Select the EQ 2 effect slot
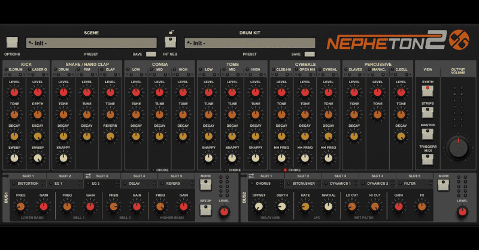 click(102, 184)
